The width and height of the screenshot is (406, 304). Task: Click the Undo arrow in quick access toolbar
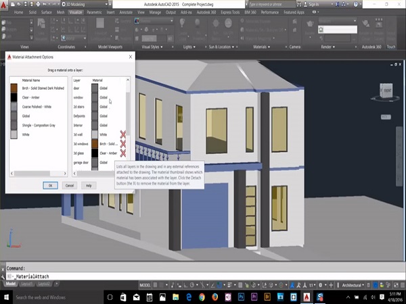44,4
